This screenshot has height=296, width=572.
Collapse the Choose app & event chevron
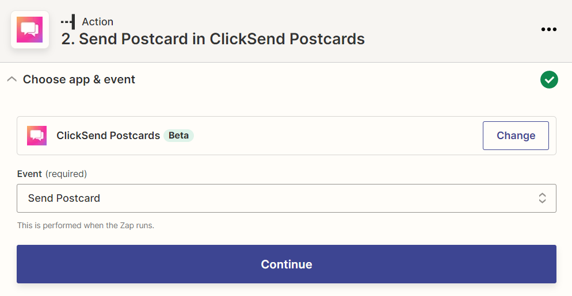12,79
